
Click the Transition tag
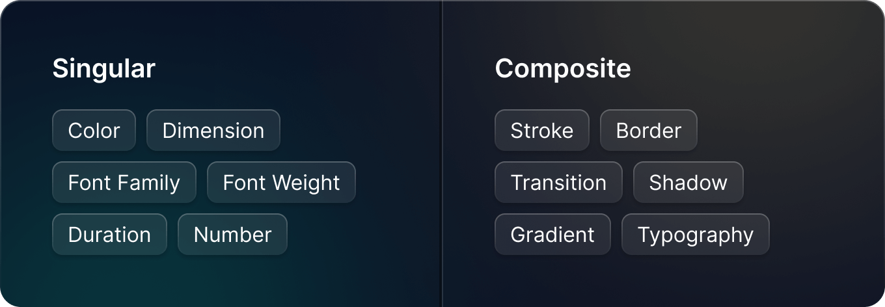pos(558,182)
